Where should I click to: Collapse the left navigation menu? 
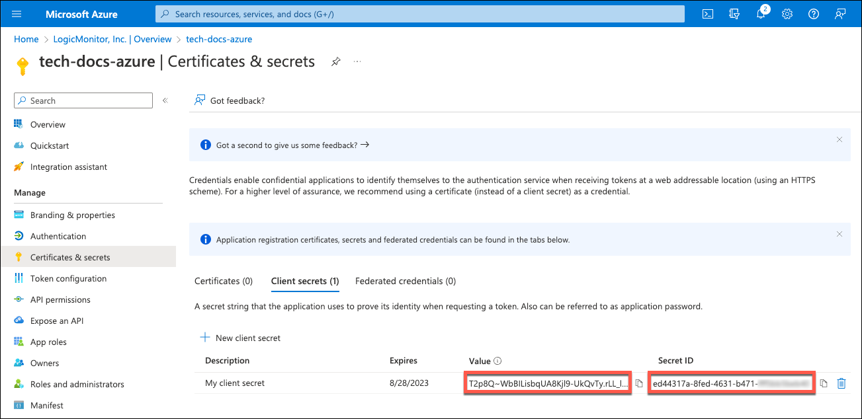point(165,100)
